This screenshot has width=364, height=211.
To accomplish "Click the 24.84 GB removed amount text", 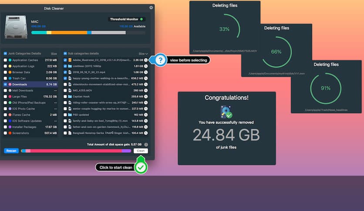I will [x=226, y=135].
